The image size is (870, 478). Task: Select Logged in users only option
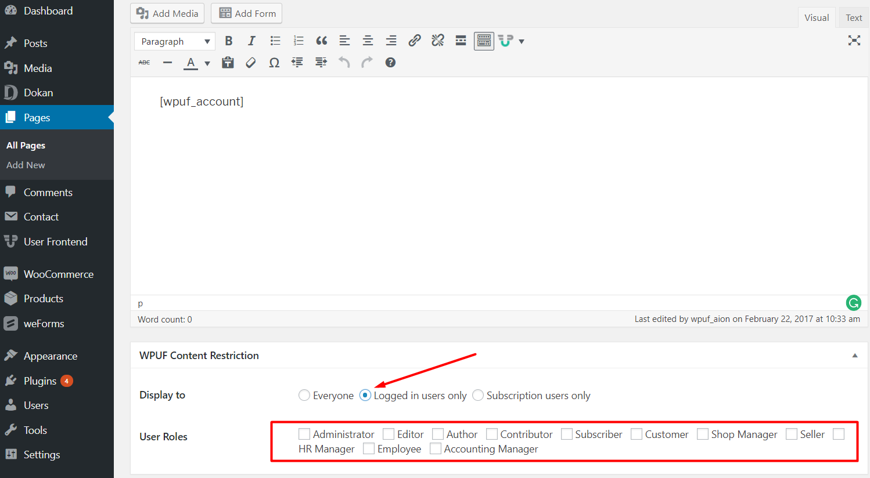click(365, 395)
